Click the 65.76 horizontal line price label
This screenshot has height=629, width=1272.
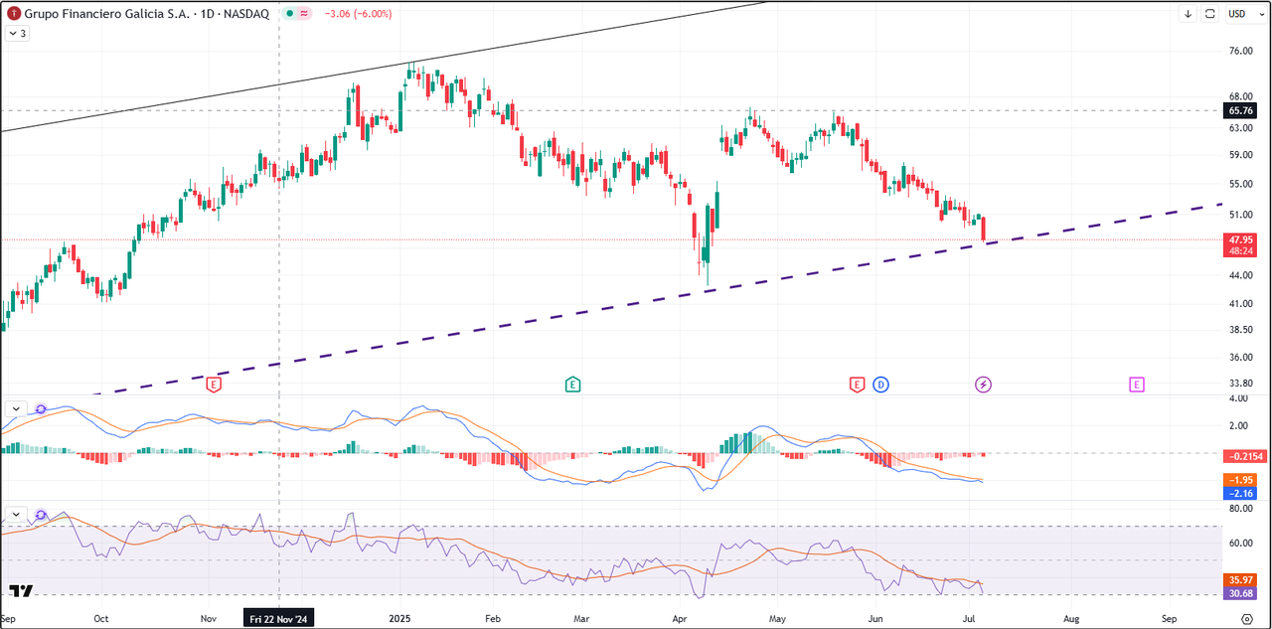tap(1241, 110)
